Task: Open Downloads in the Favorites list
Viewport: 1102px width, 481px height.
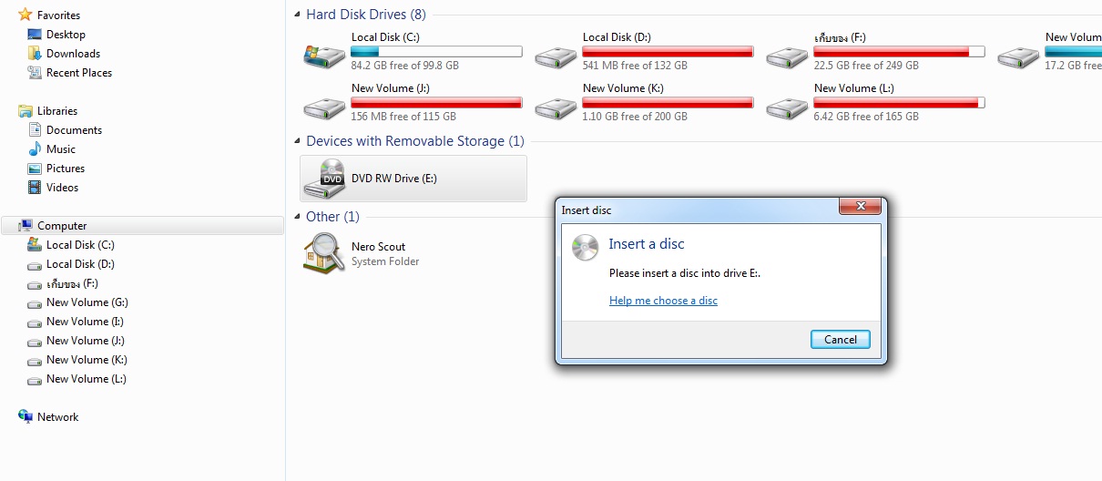Action: tap(73, 53)
